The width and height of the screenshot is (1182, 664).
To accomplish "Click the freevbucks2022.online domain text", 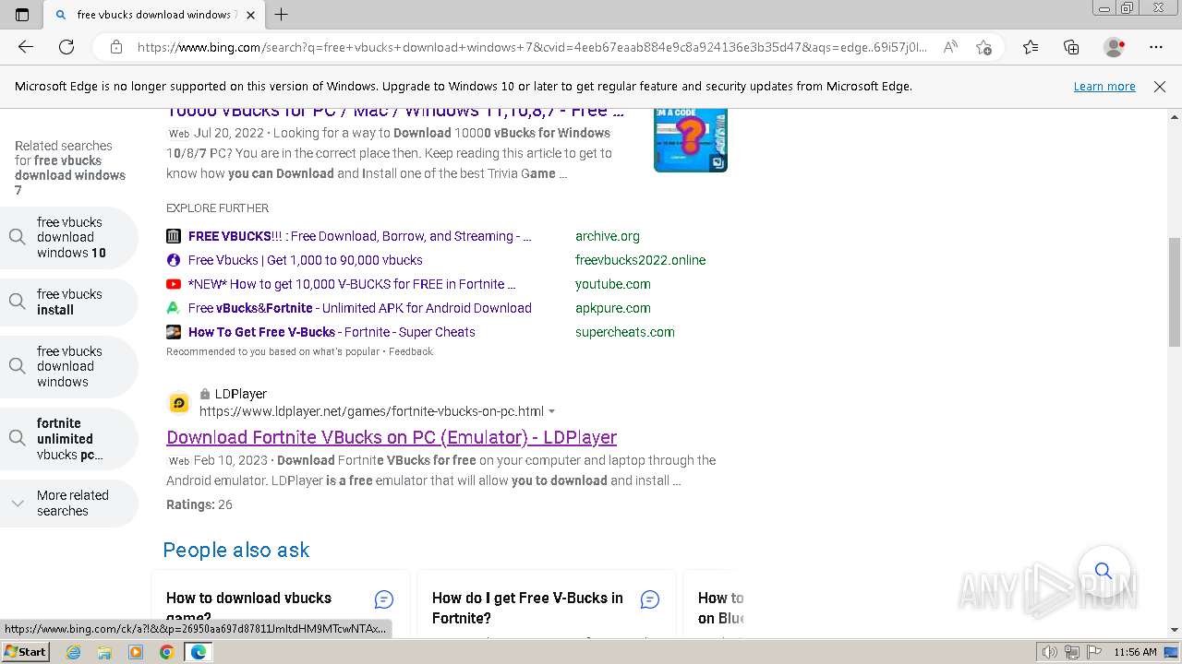I will (641, 260).
